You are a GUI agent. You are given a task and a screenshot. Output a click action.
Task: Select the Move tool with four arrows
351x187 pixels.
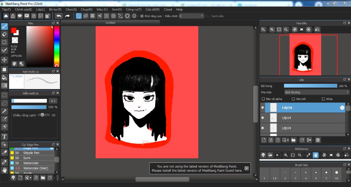pos(4,60)
